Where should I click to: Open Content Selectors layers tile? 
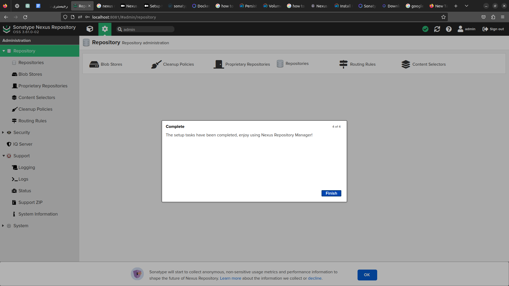point(424,64)
